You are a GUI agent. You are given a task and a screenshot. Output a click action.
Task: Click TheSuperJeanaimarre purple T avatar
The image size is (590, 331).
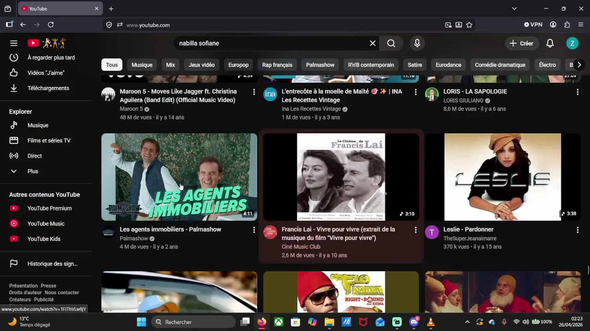pyautogui.click(x=432, y=232)
